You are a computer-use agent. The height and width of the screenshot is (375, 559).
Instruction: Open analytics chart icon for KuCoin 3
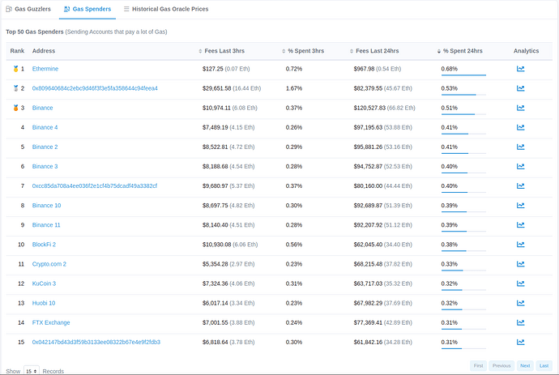click(x=520, y=283)
